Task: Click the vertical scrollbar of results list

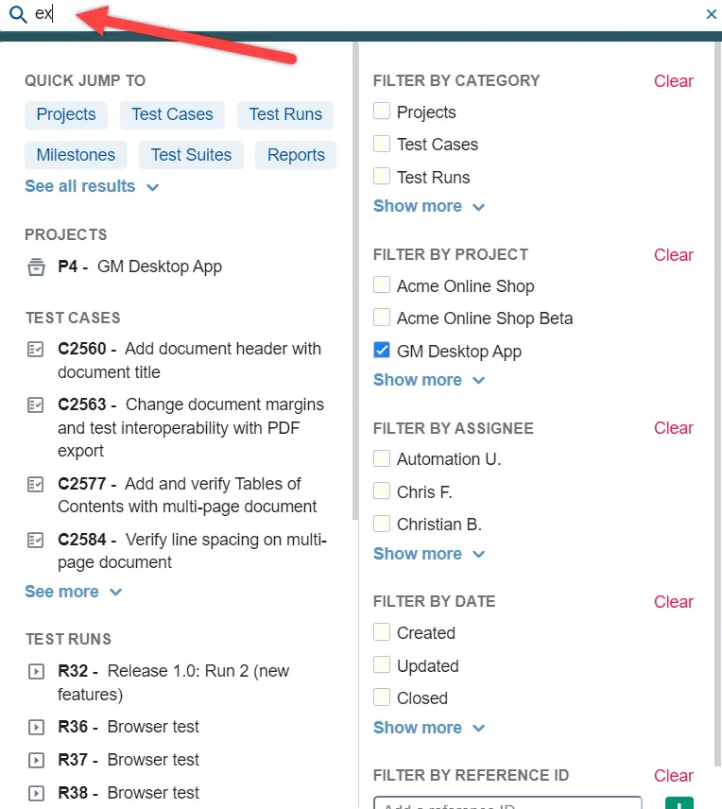Action: coord(355,282)
